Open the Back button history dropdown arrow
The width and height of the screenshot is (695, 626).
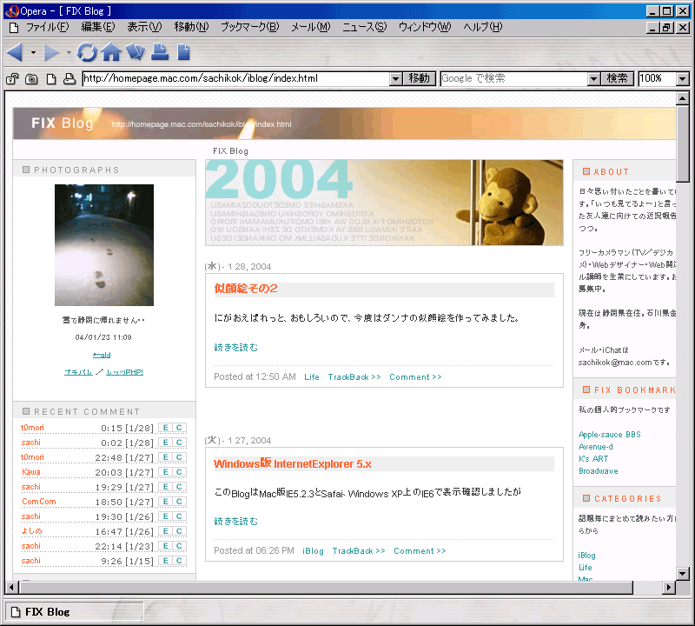33,52
